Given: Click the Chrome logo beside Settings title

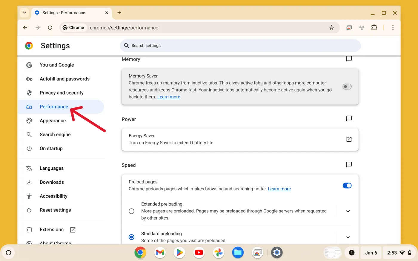Looking at the screenshot, I should [29, 46].
